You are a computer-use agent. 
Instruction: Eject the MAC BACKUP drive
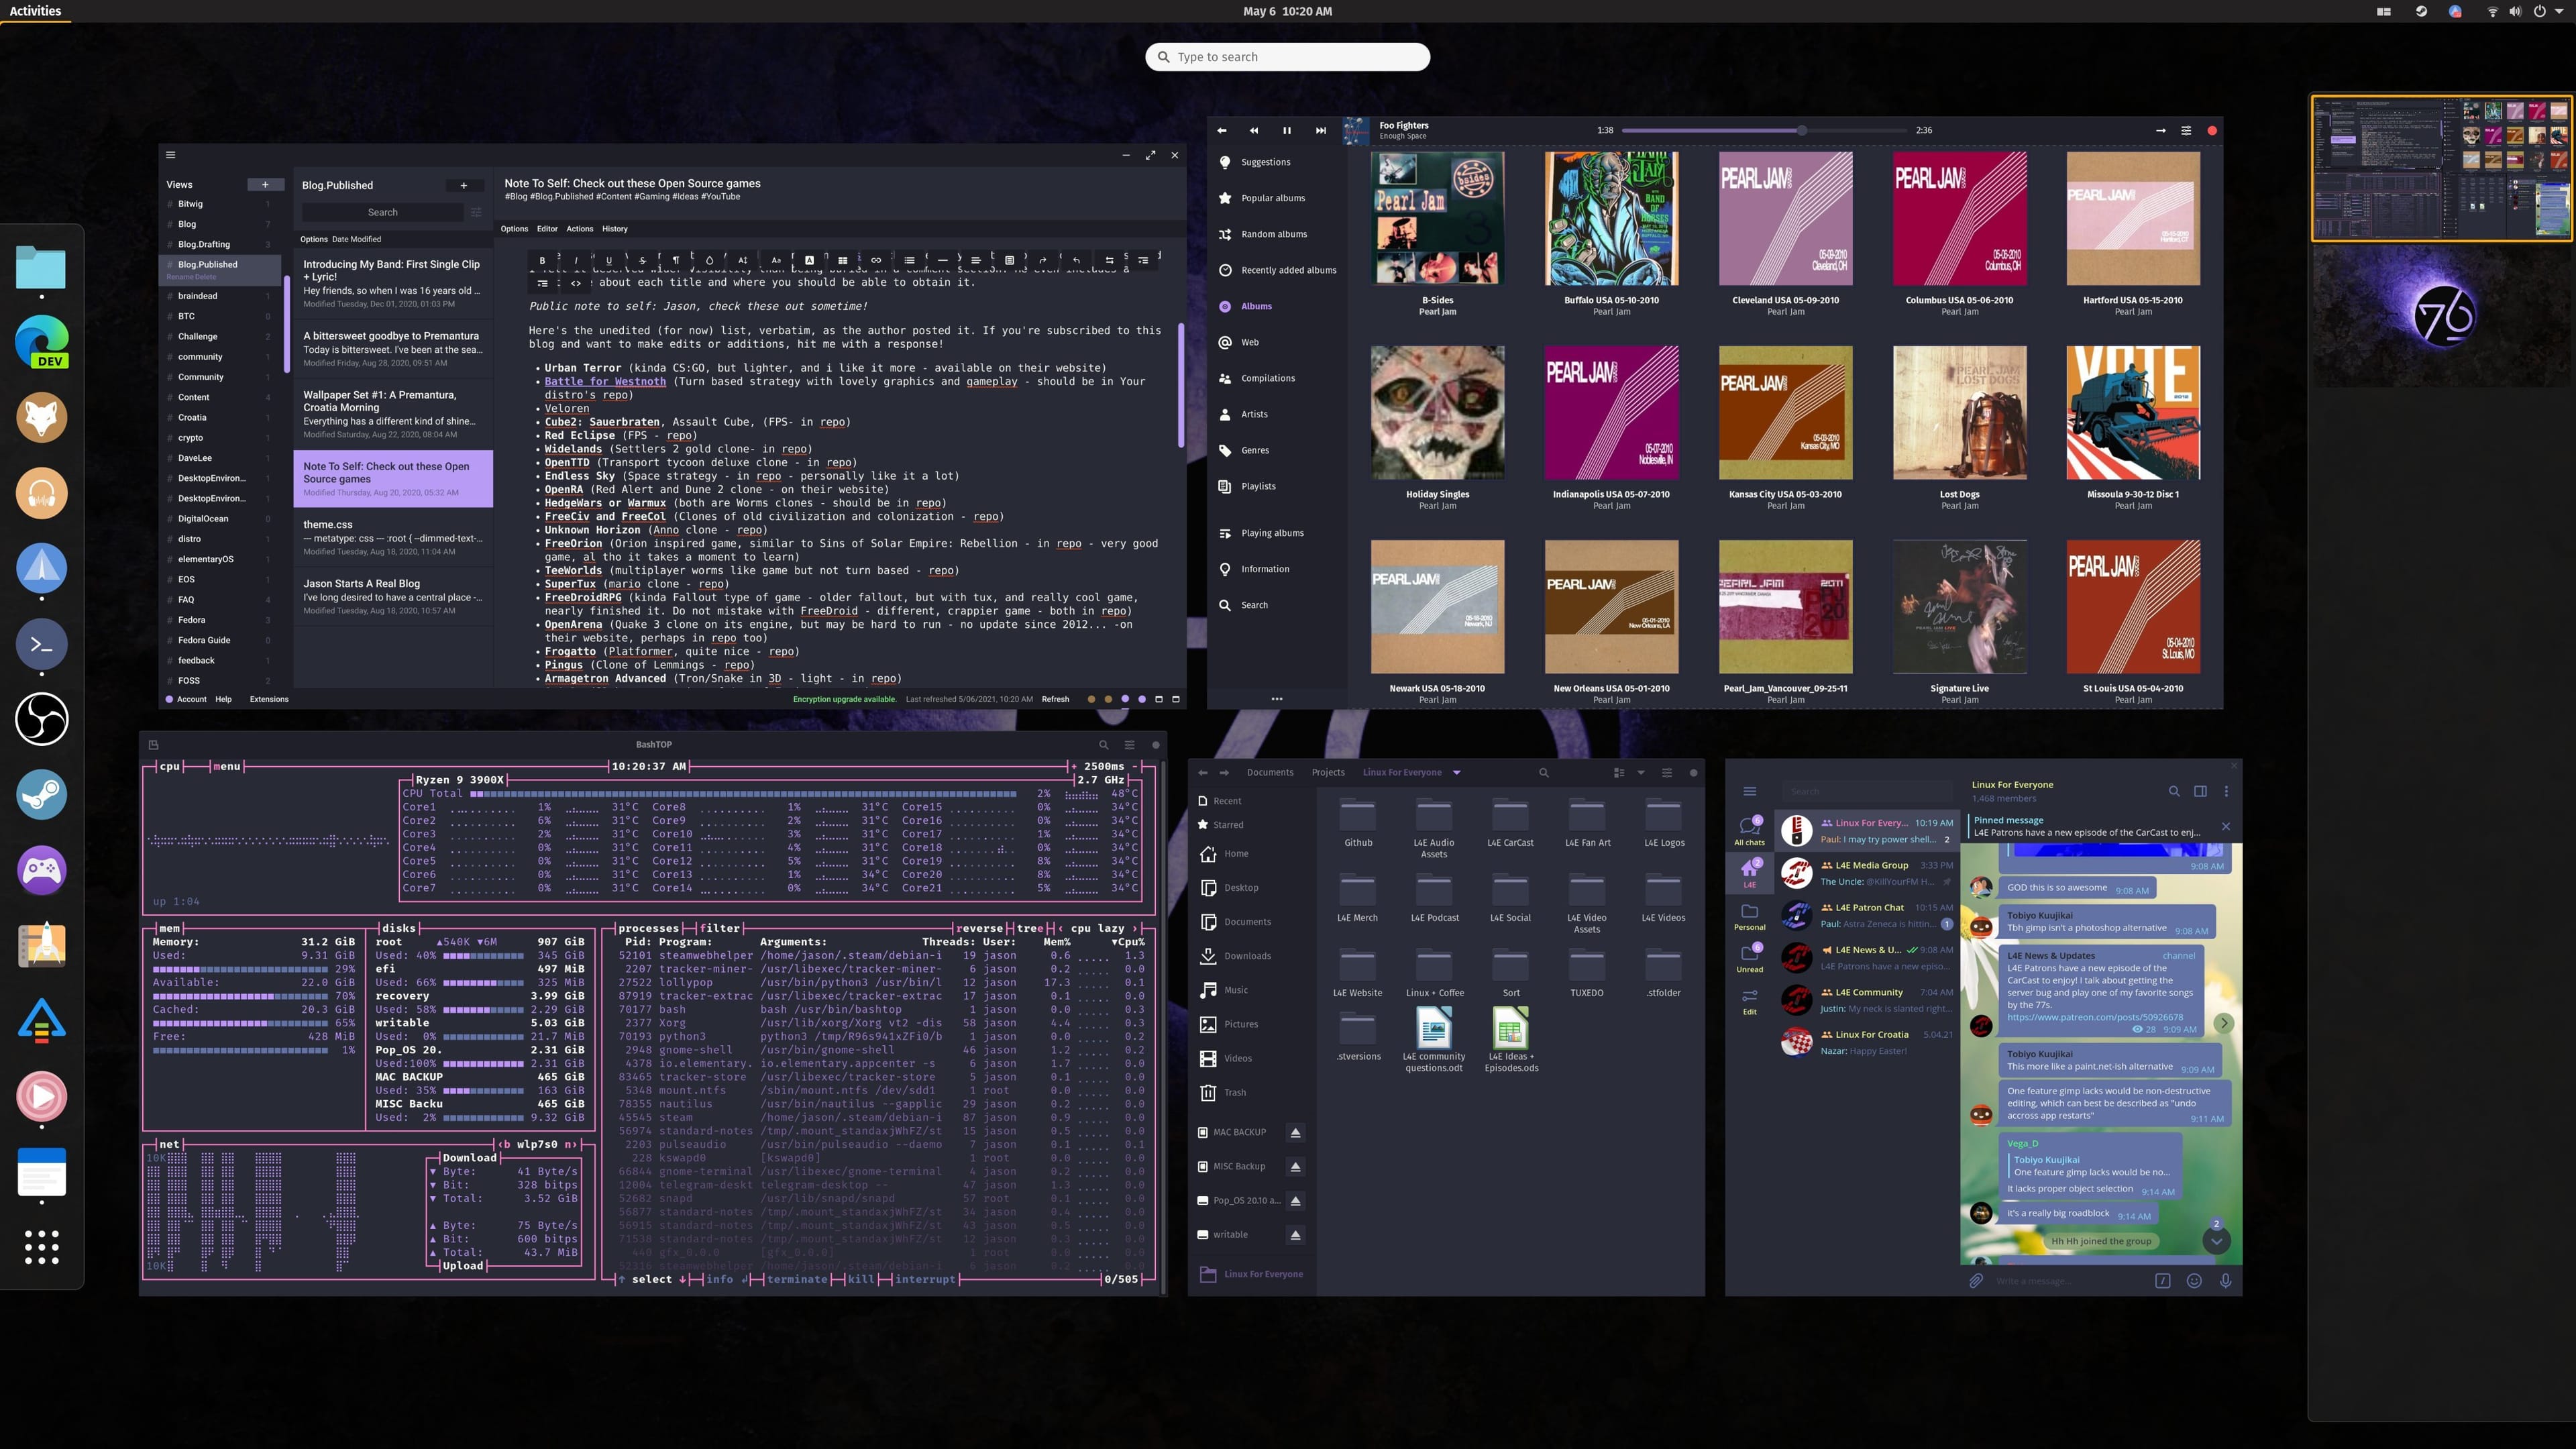click(1295, 1132)
